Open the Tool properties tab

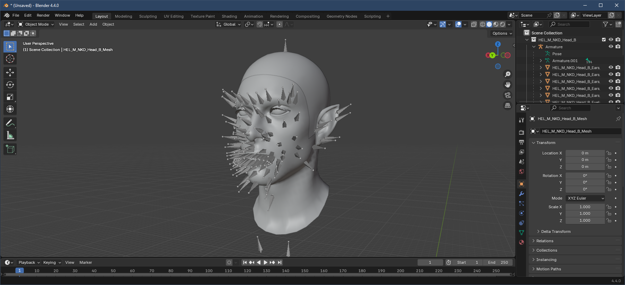coord(522,120)
